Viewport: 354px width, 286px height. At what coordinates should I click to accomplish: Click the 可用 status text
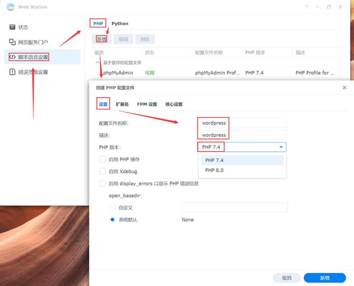coord(150,73)
